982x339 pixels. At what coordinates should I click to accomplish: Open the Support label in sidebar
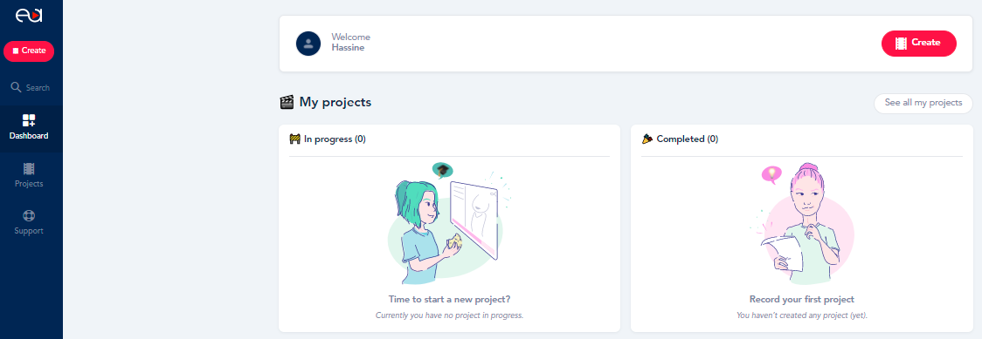[x=29, y=231]
